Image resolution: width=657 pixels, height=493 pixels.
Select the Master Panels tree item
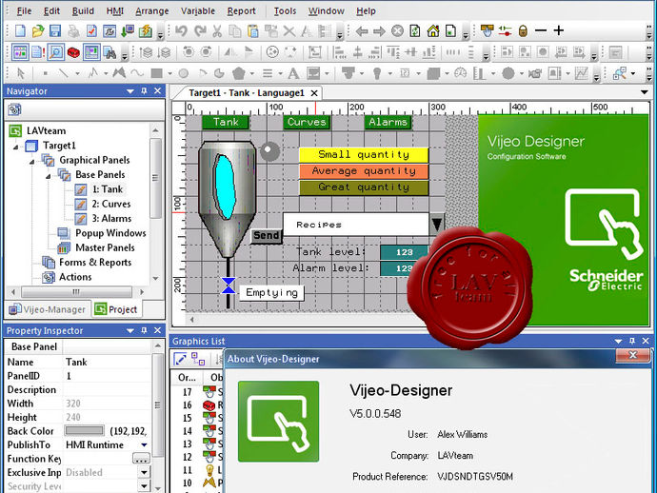point(105,248)
